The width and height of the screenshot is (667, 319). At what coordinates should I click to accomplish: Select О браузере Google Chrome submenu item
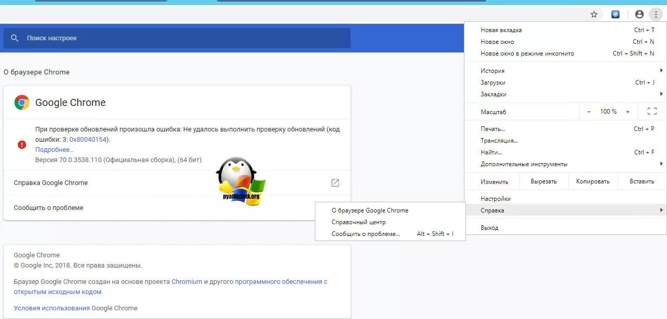click(x=390, y=210)
